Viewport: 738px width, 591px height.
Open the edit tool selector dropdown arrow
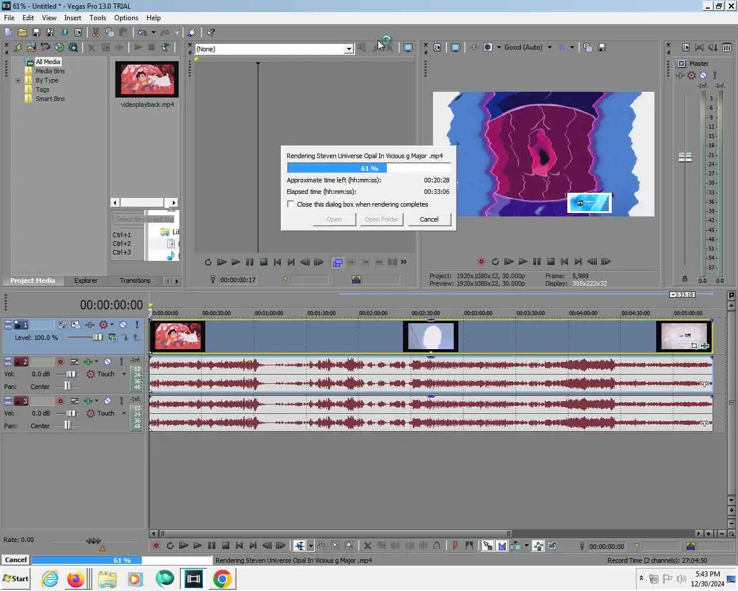point(311,545)
